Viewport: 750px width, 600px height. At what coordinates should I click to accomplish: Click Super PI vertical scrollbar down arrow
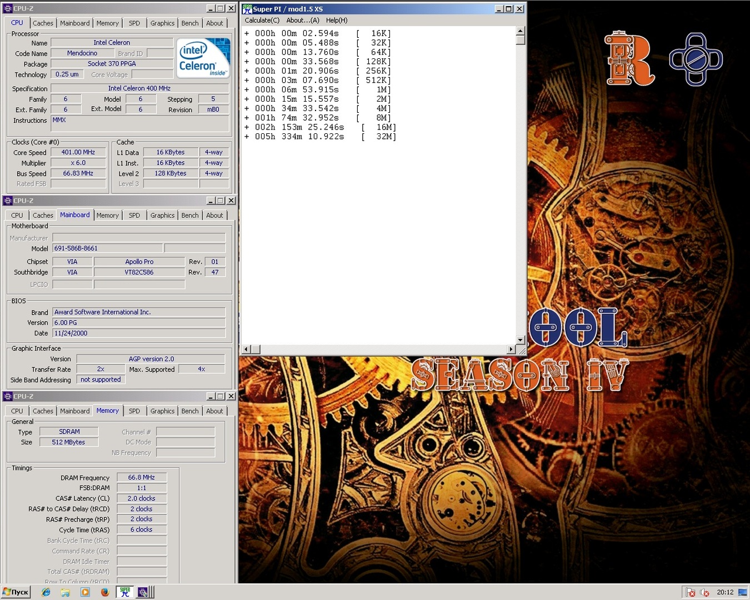[x=521, y=340]
